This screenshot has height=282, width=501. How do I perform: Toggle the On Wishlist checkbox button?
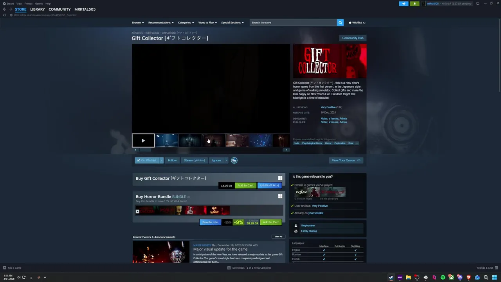[x=146, y=160]
